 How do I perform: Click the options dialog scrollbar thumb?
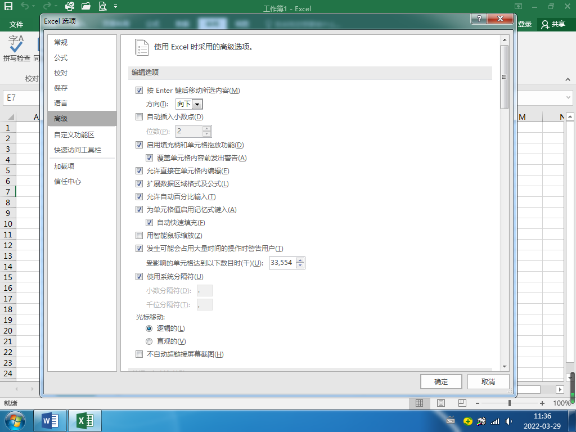(504, 77)
